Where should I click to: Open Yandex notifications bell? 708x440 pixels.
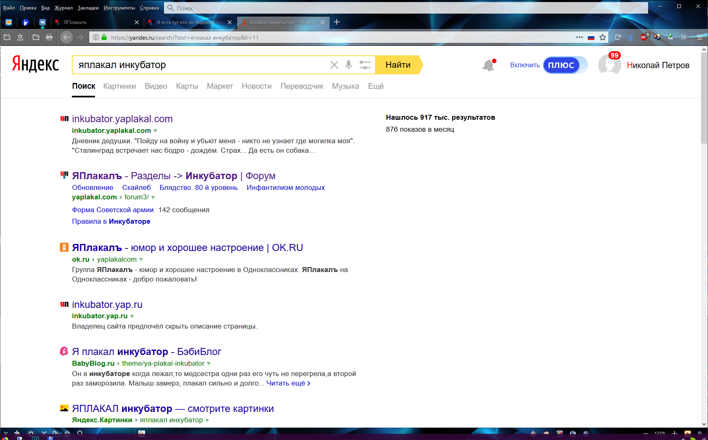[489, 65]
